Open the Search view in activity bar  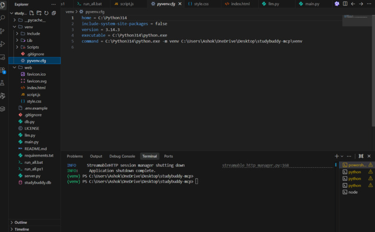coord(3,18)
